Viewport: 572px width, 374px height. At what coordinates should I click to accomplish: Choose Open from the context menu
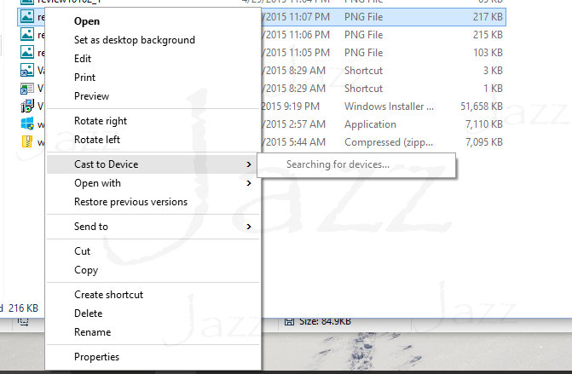click(x=87, y=21)
